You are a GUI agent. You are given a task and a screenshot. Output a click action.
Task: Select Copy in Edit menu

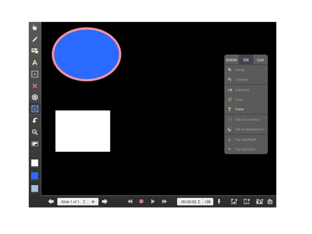246,99
